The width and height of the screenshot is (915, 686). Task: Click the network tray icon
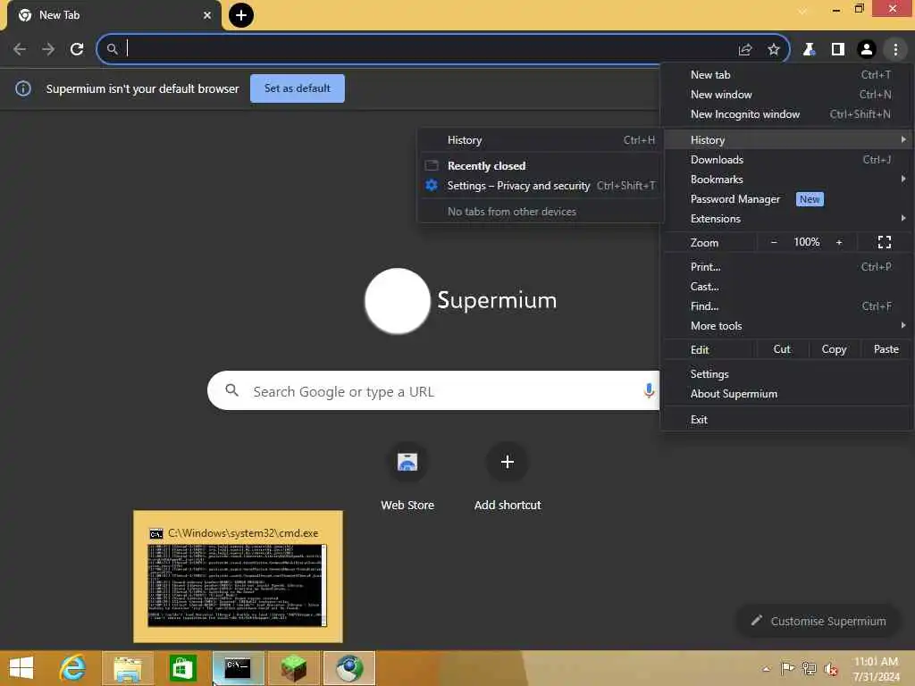[810, 669]
